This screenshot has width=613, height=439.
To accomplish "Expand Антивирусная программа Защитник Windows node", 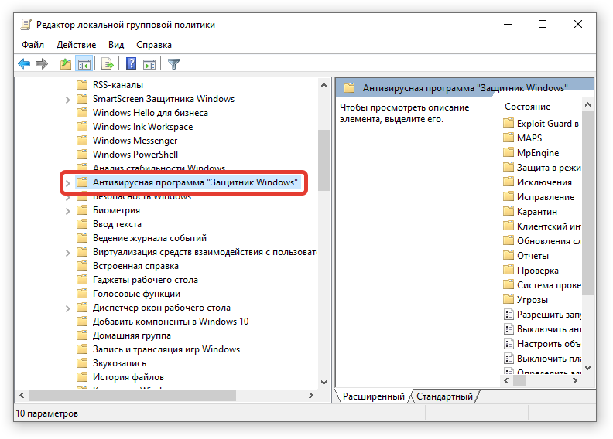I will [67, 183].
